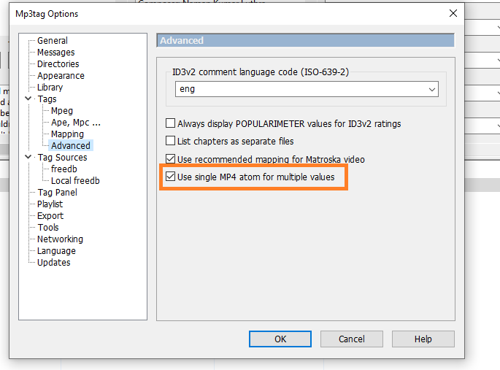Screen dimensions: 500x370
Task: Select Export in the options tree
Action: tap(50, 216)
